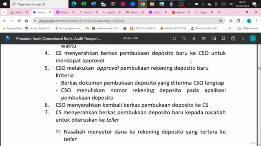Screen dimensions: 261x146
Task: Show more bookmarks with the chevron
Action: coord(230,28)
